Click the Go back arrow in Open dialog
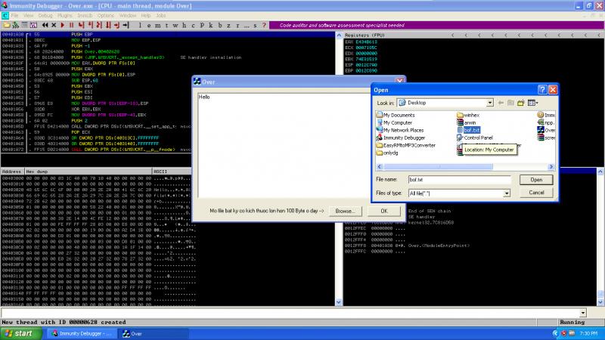 pos(501,103)
